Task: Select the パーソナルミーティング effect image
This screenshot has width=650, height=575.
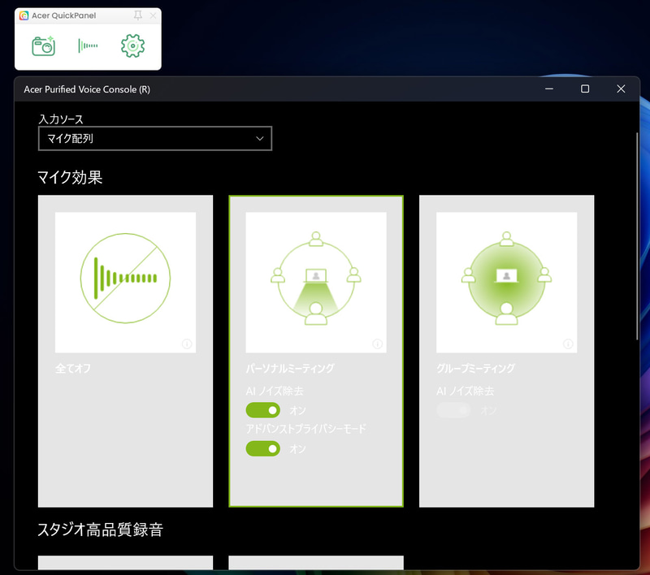Action: [316, 283]
